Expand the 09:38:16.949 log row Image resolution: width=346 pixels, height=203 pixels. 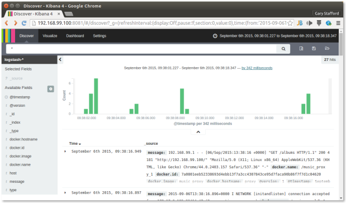tap(65, 152)
